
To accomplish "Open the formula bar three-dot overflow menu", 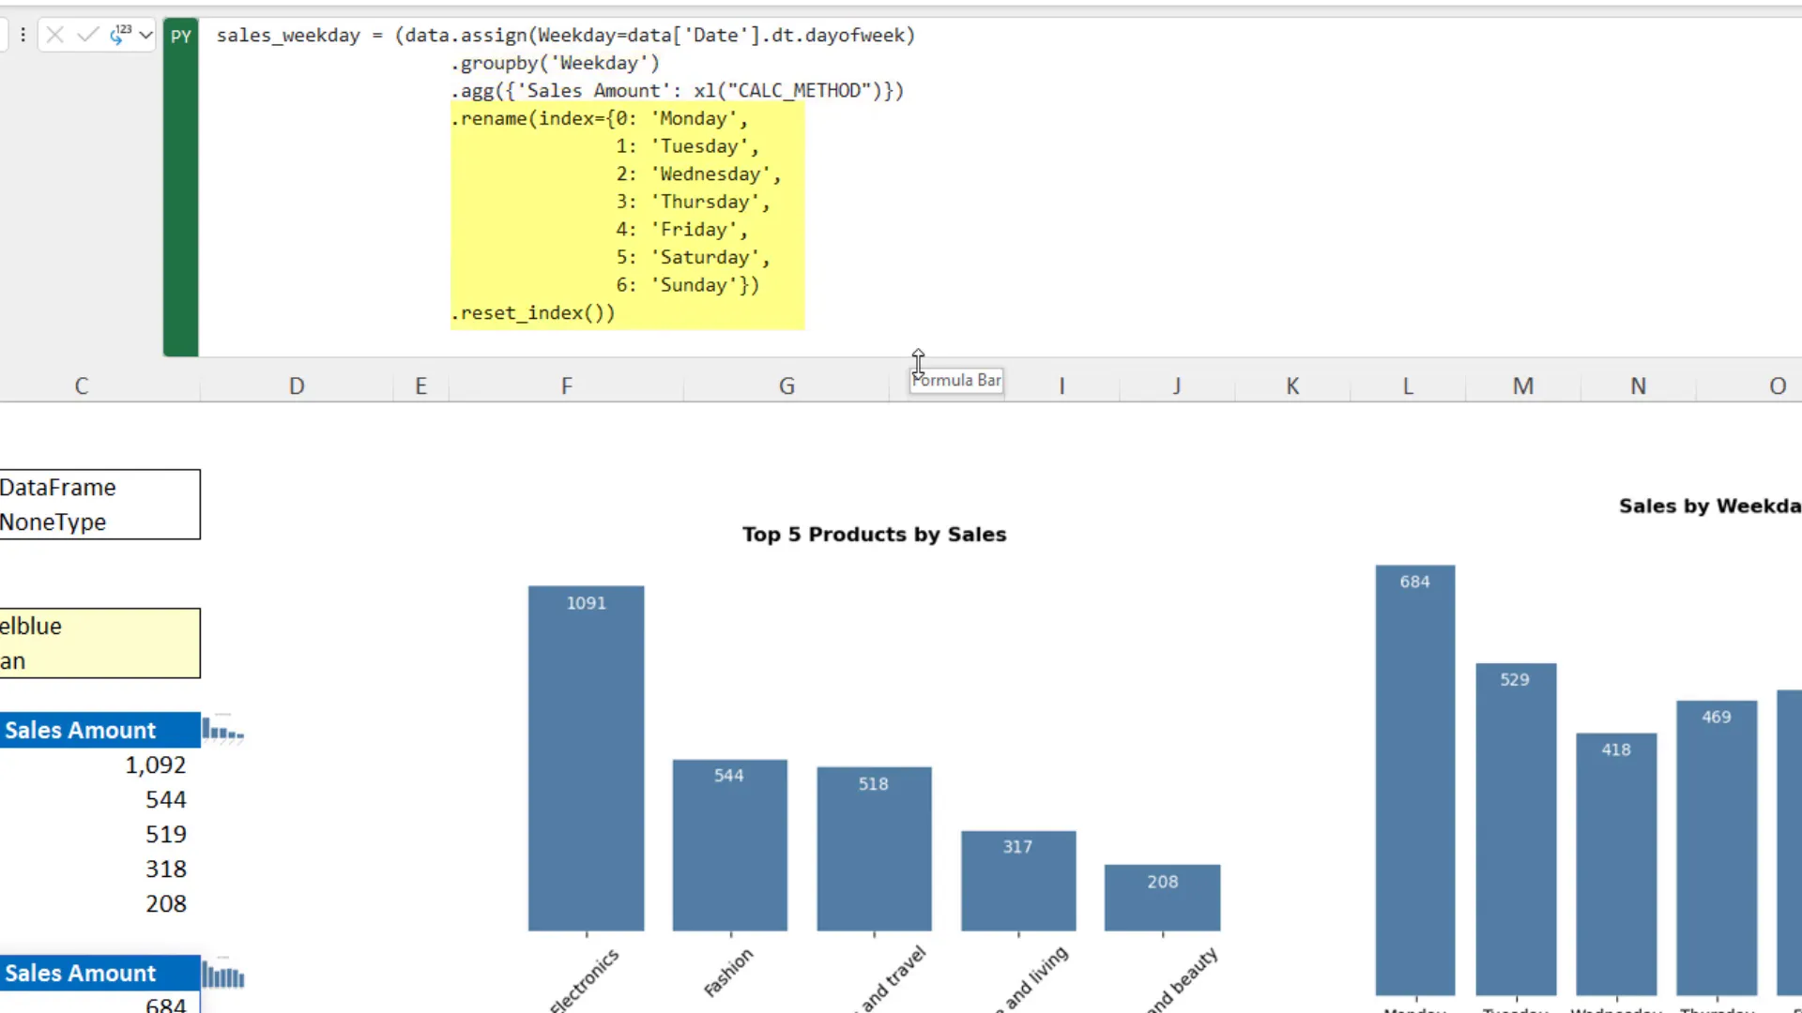I will pos(22,35).
